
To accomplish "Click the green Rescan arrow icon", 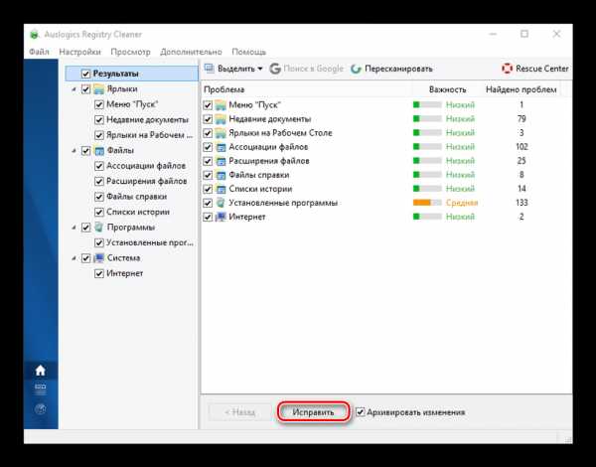I will pos(356,69).
